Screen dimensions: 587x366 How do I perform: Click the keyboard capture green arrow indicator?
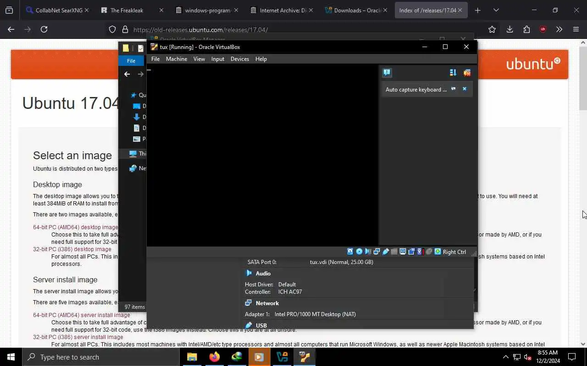point(437,252)
